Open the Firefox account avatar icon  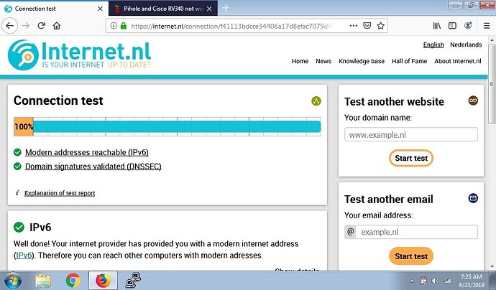468,26
